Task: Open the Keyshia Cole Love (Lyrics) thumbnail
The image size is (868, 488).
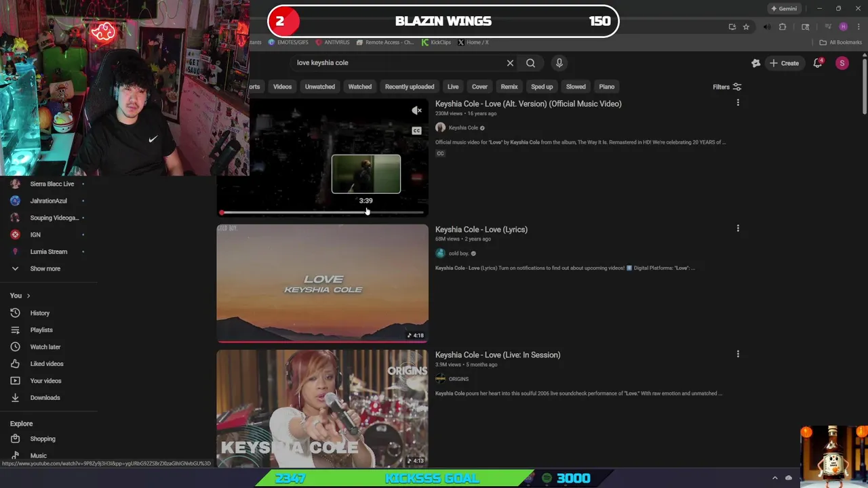Action: pyautogui.click(x=322, y=283)
